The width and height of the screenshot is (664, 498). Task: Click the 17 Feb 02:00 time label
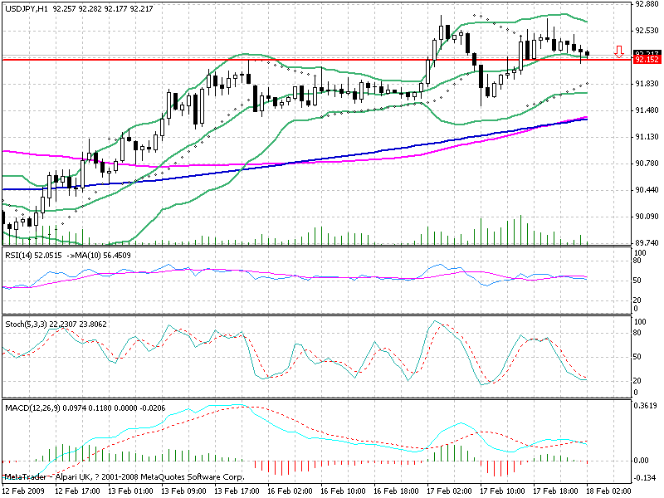pyautogui.click(x=449, y=491)
